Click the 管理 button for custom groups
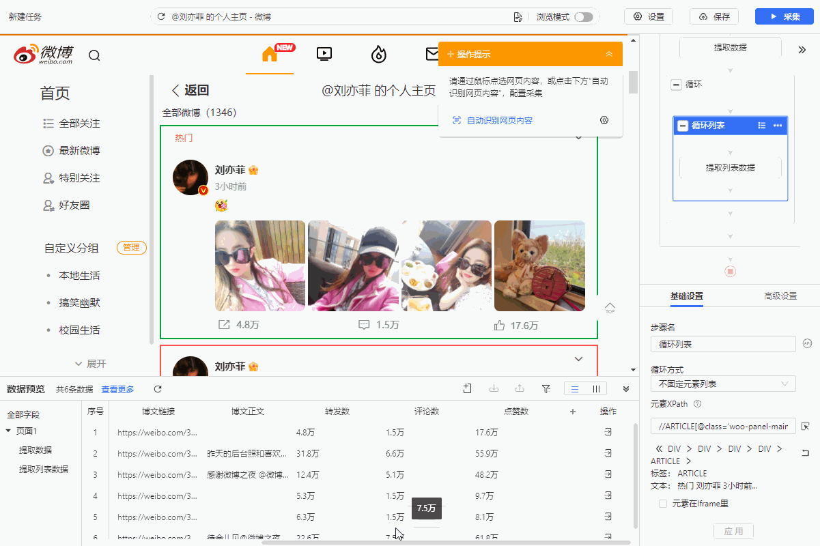The height and width of the screenshot is (546, 820). [132, 248]
